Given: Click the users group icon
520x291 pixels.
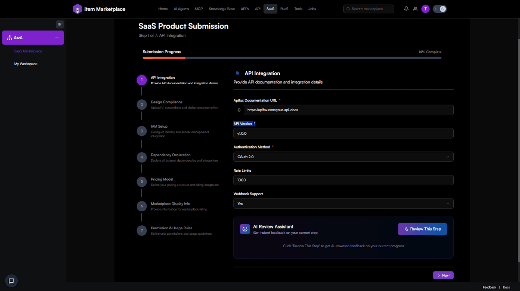Looking at the screenshot, I should 415,9.
